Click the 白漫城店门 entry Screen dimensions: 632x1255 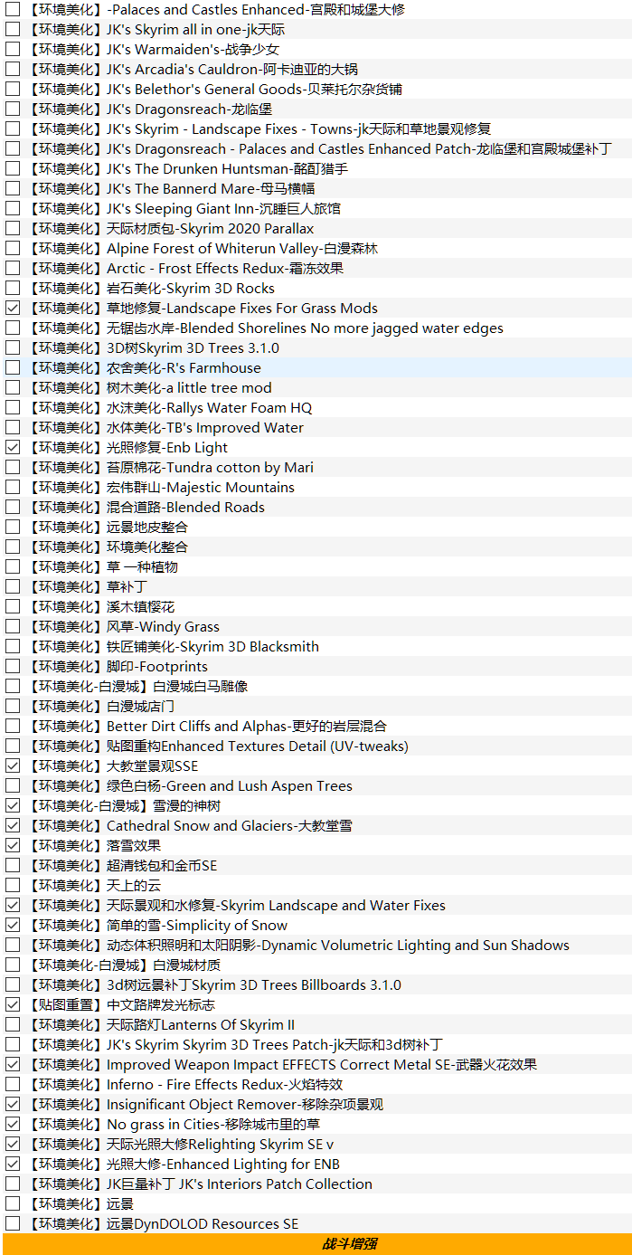(101, 706)
